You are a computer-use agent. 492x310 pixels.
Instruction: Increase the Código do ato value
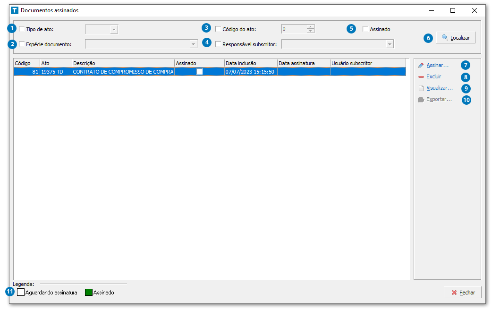tap(310, 27)
